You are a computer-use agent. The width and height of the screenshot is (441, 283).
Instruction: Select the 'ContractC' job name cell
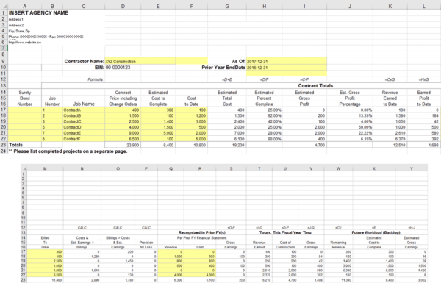84,121
